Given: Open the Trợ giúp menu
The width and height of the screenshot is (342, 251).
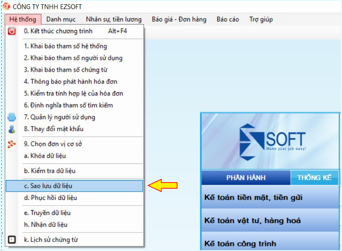Looking at the screenshot, I should pyautogui.click(x=261, y=19).
